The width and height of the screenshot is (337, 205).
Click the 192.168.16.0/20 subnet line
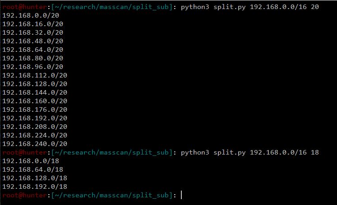click(x=33, y=24)
